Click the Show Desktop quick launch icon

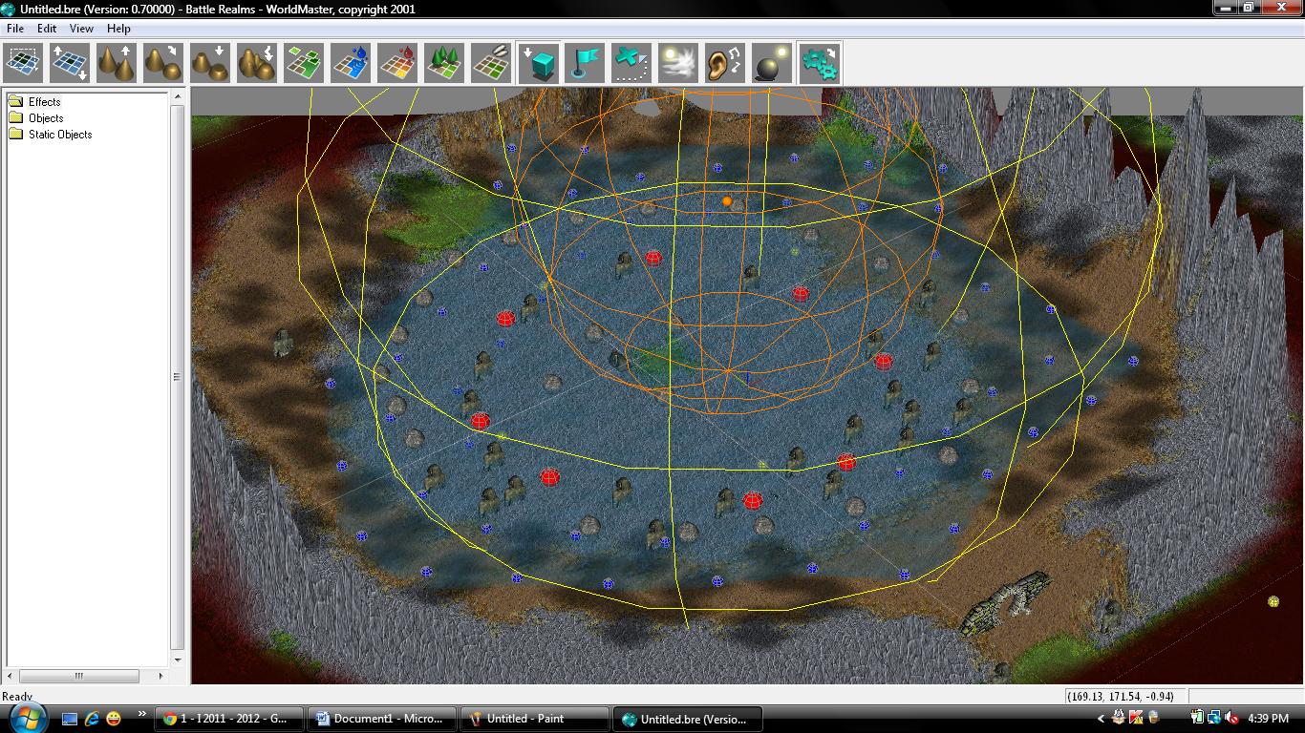click(70, 719)
